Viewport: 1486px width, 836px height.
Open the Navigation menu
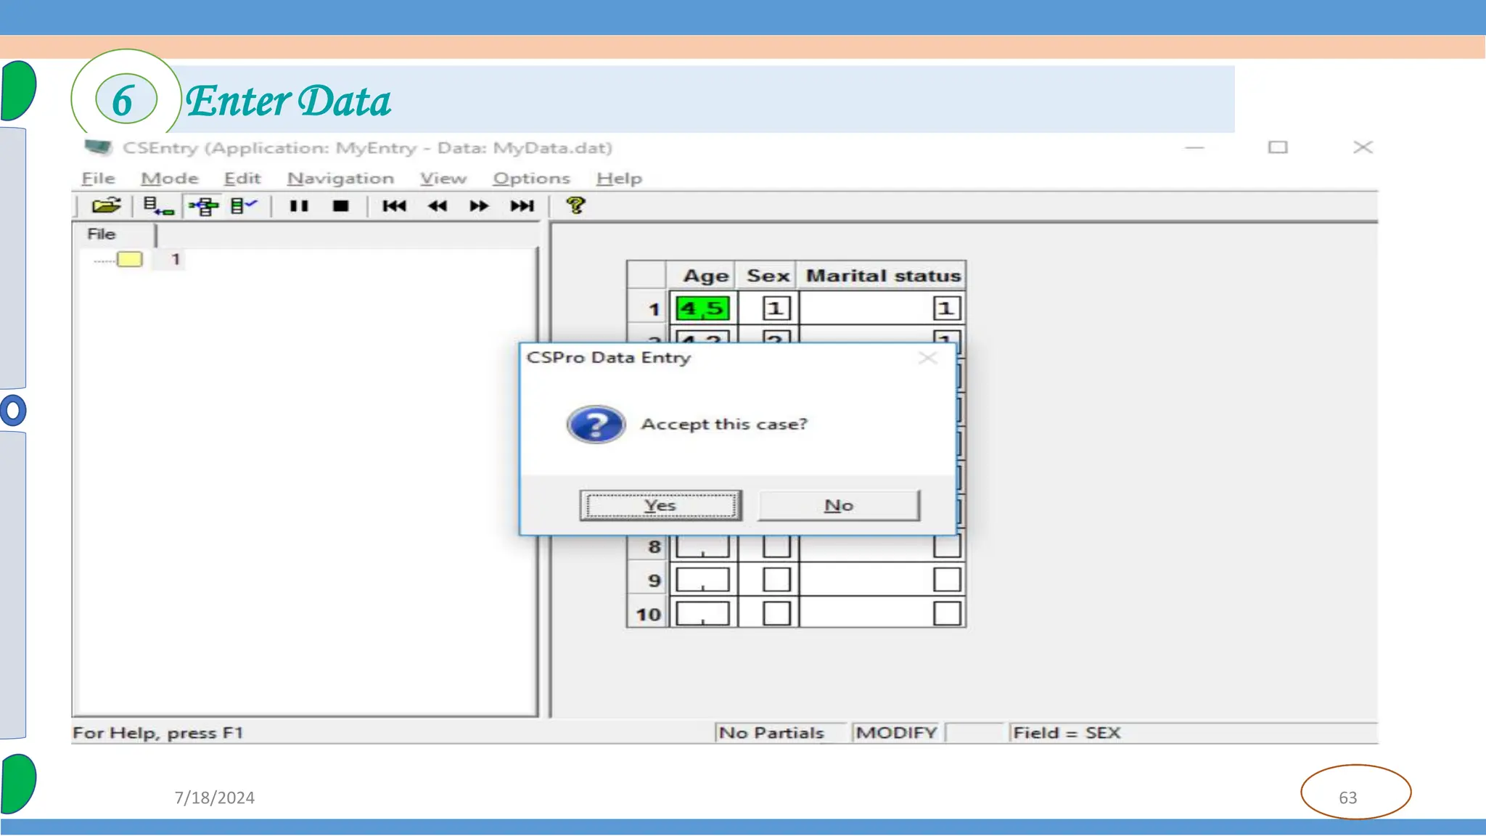(x=340, y=179)
